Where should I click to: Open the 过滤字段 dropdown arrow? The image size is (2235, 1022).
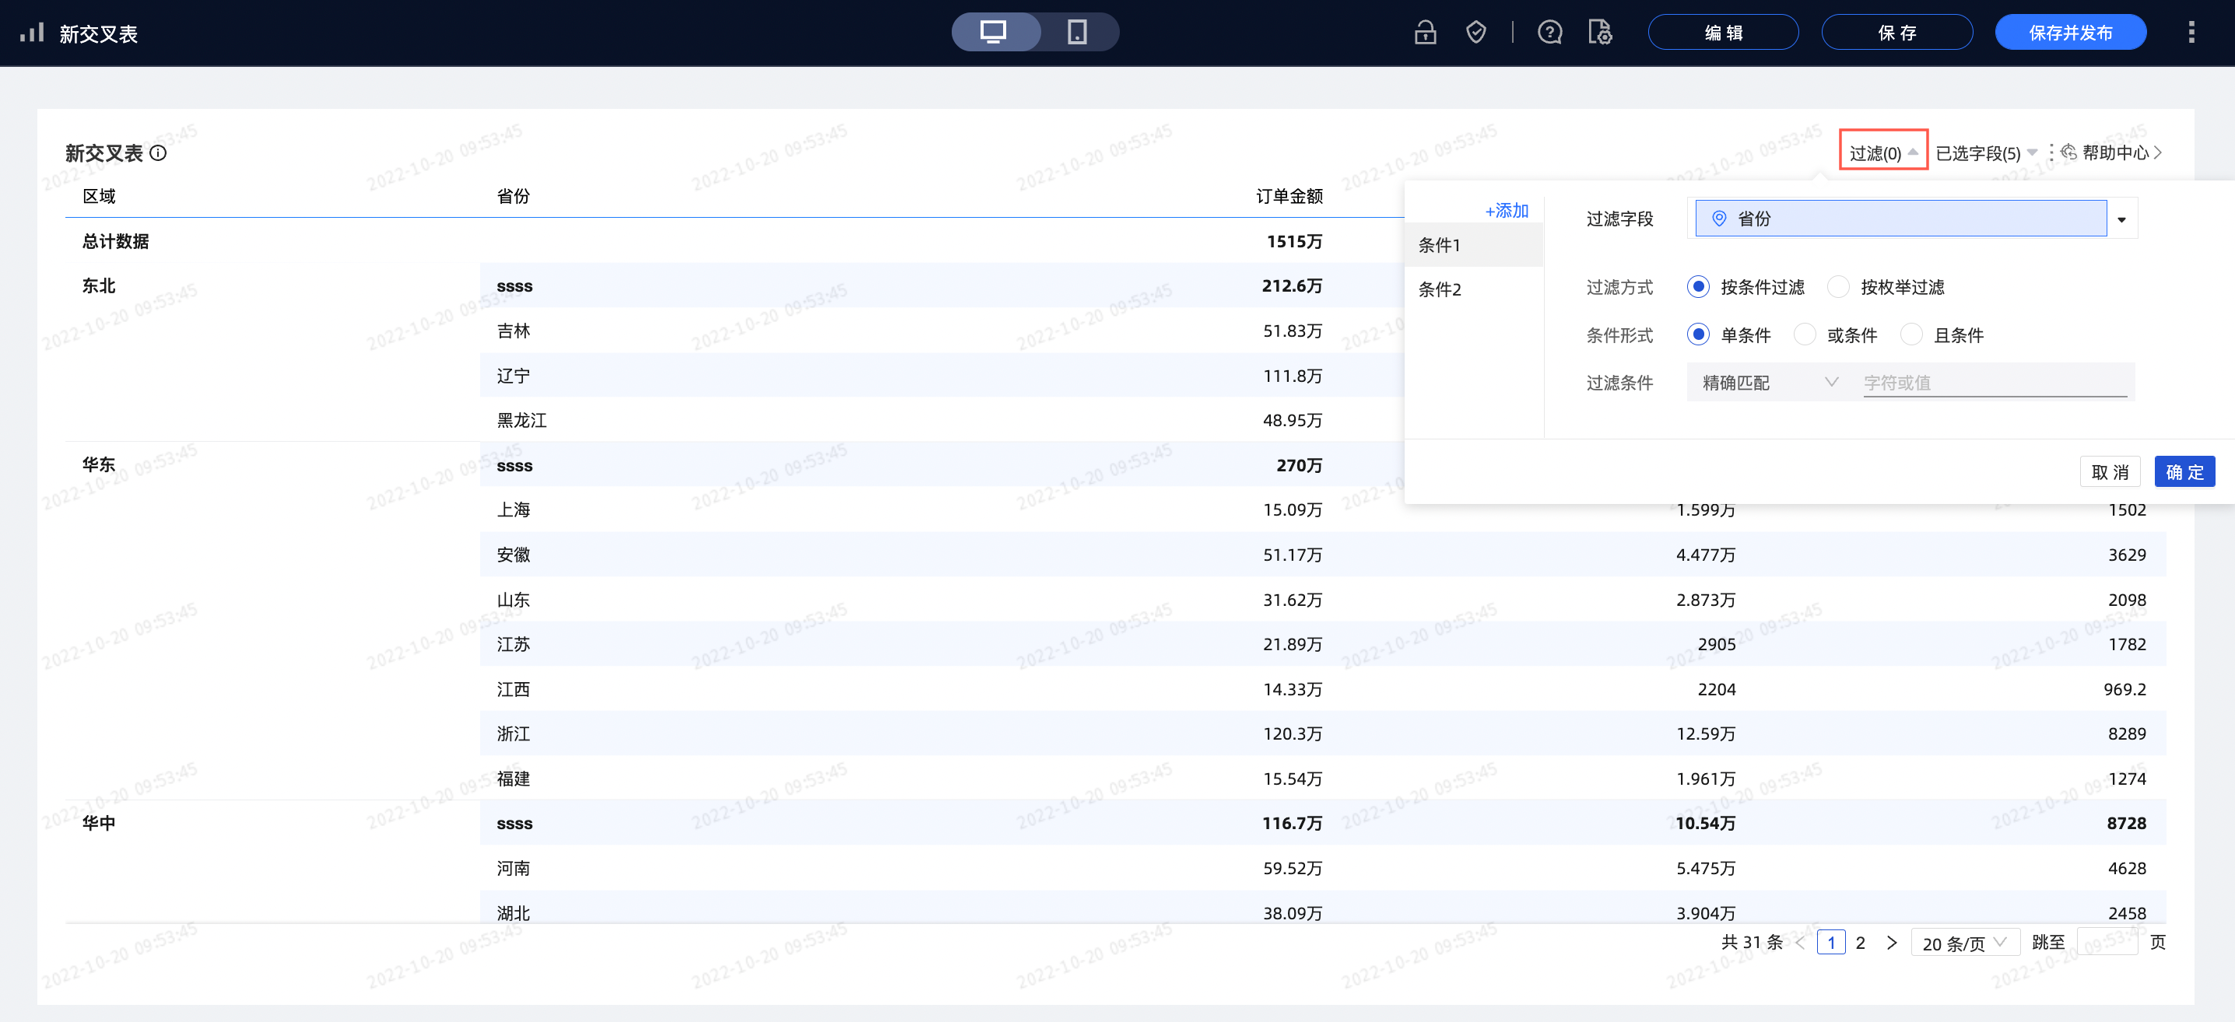click(2121, 219)
